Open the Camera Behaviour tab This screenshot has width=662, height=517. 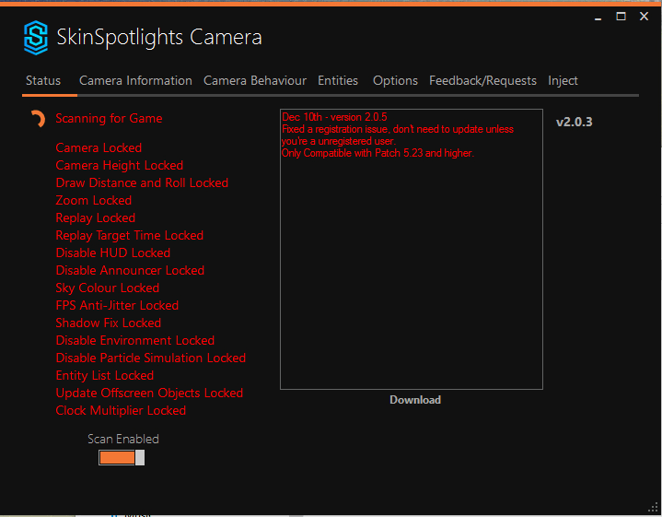[255, 81]
